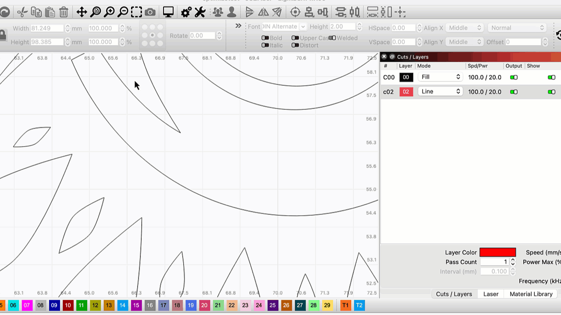Viewport: 561px width, 315px height.
Task: Click the T1 tool layer button
Action: (x=345, y=305)
